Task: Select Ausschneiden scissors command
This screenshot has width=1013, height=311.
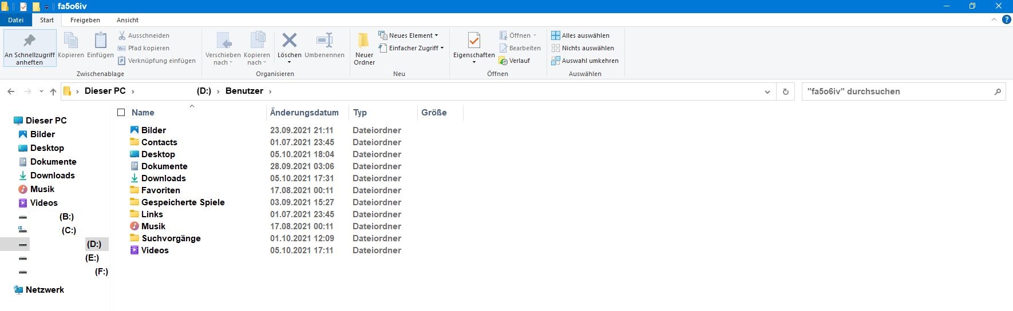Action: [144, 35]
